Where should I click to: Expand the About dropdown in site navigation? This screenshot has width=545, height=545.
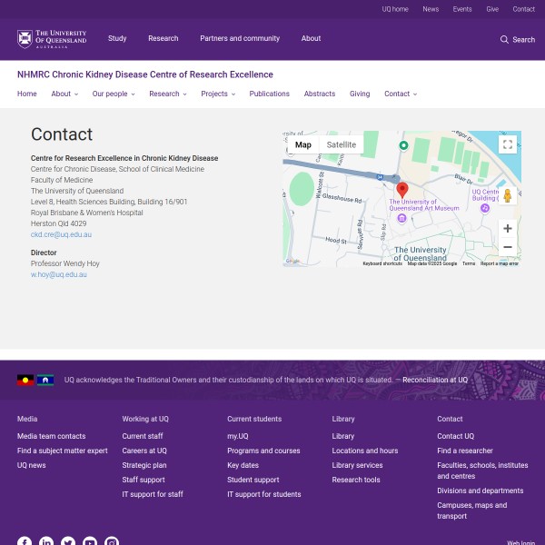[64, 94]
